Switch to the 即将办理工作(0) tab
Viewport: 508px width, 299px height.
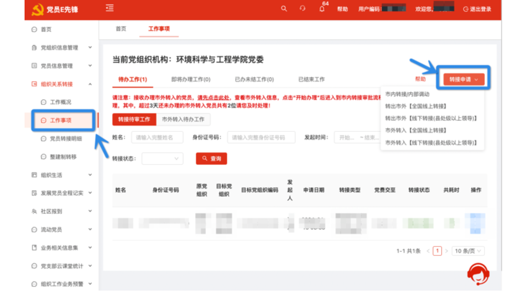[x=191, y=80]
